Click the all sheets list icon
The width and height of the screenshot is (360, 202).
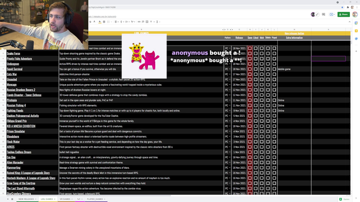(12, 199)
